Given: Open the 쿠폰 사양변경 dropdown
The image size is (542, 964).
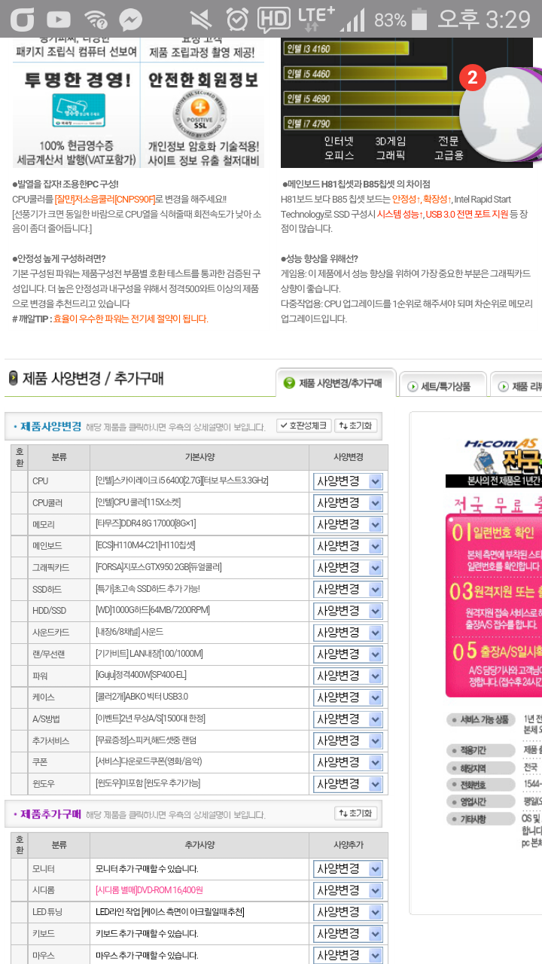Looking at the screenshot, I should point(348,762).
